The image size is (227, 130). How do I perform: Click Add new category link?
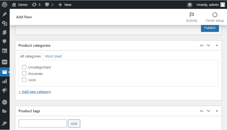(35, 92)
